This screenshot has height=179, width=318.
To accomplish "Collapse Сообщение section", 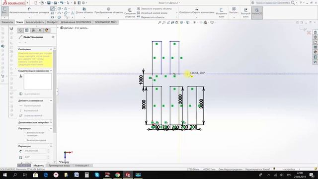I will (x=51, y=49).
